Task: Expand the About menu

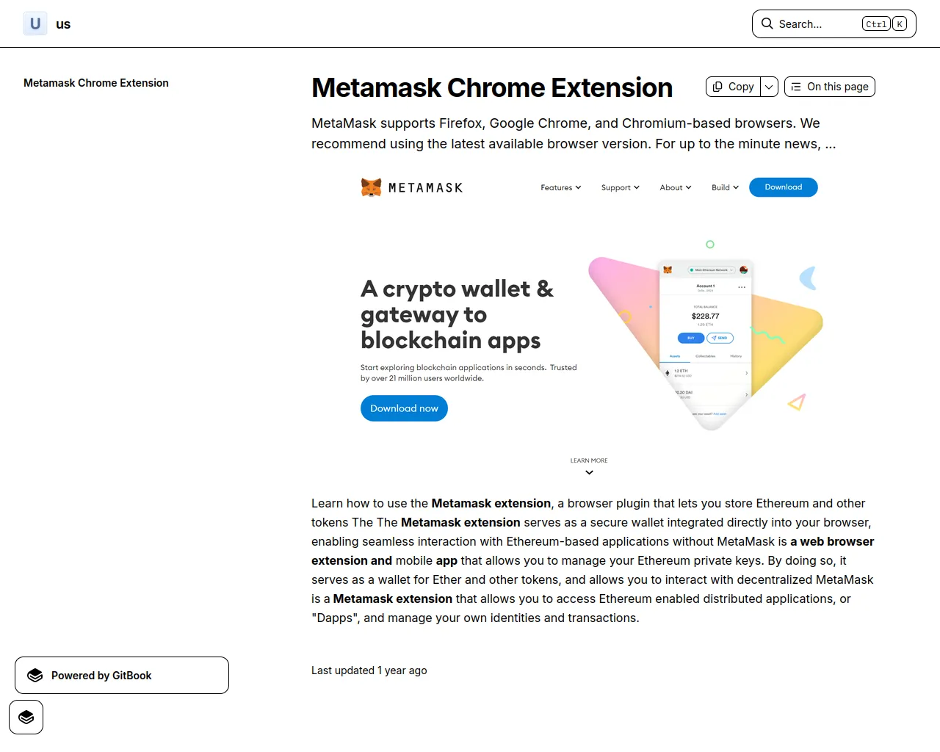Action: 676,187
